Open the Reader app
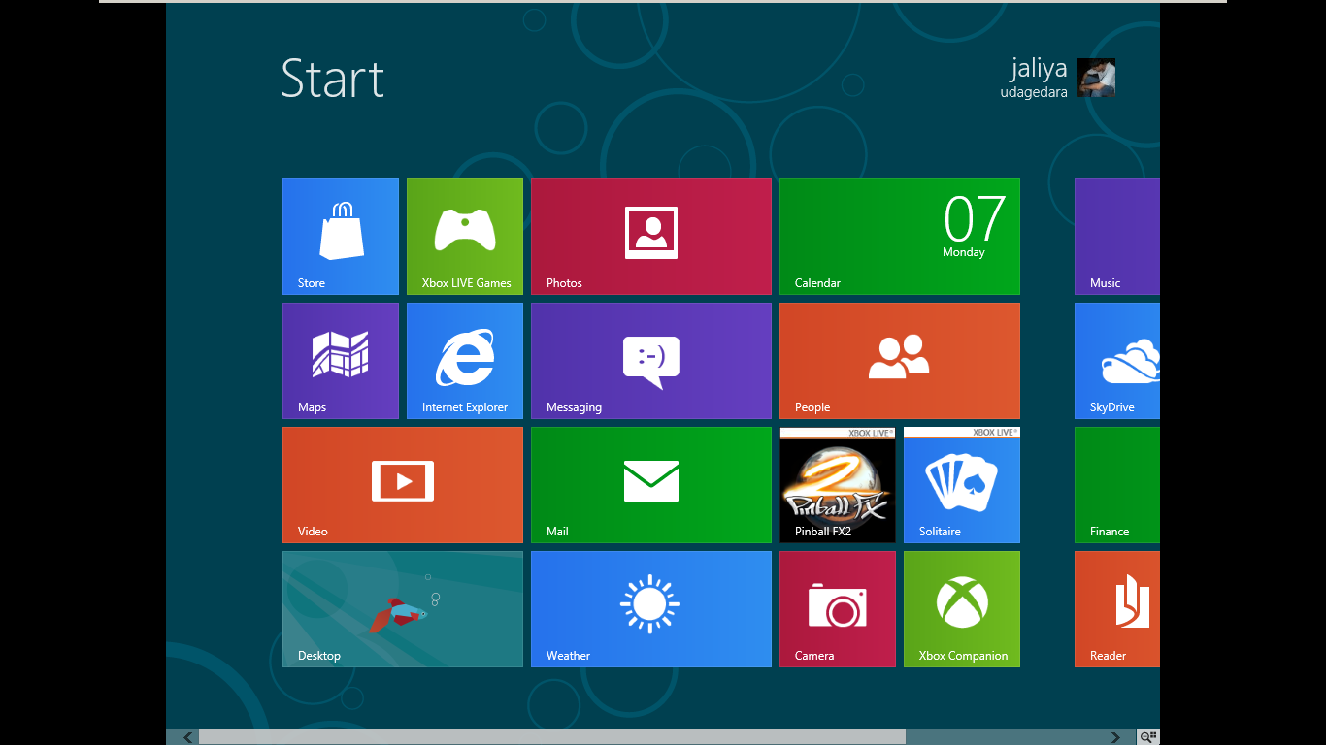1326x745 pixels. click(1116, 608)
